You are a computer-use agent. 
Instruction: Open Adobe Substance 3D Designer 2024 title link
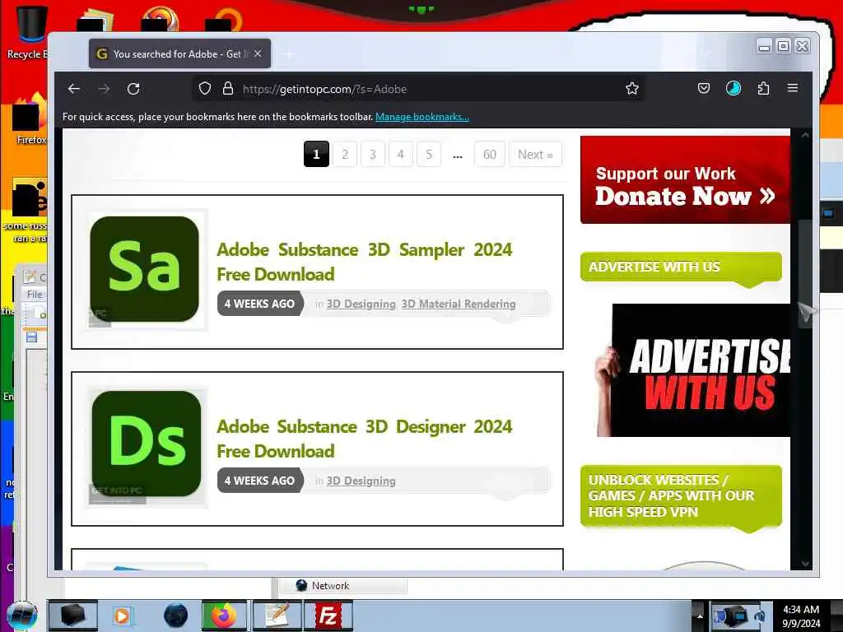coord(365,439)
